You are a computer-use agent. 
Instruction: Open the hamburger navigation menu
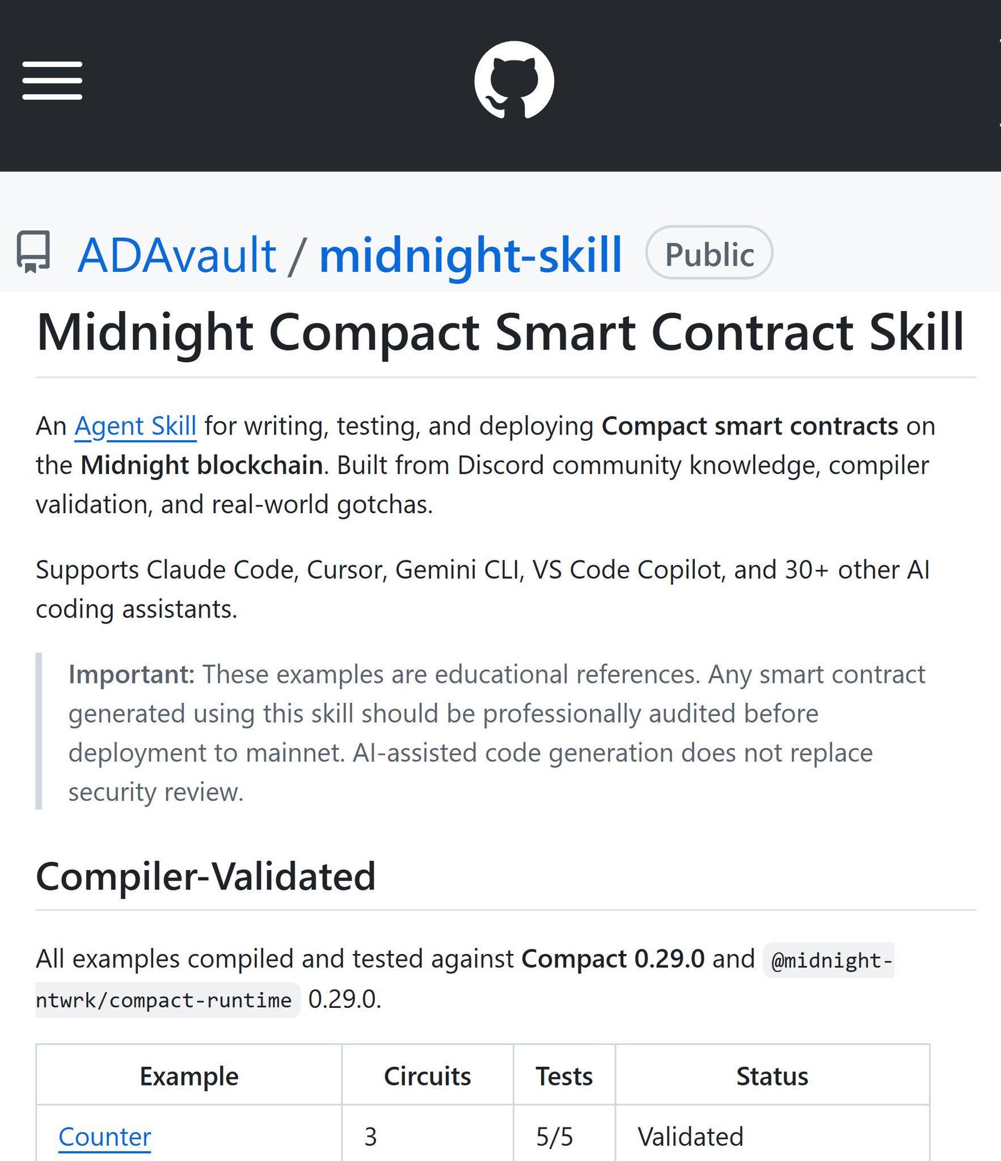pos(52,81)
